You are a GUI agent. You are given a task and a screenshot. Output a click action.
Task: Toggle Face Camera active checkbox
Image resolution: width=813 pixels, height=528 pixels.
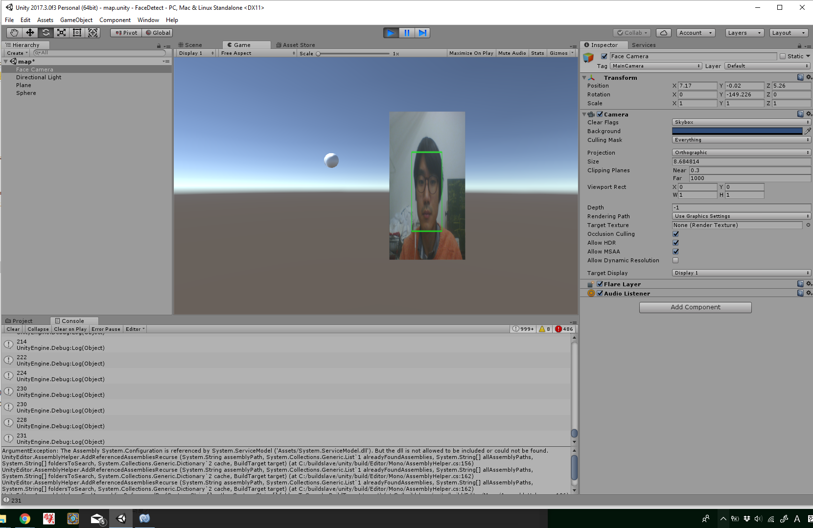[604, 56]
